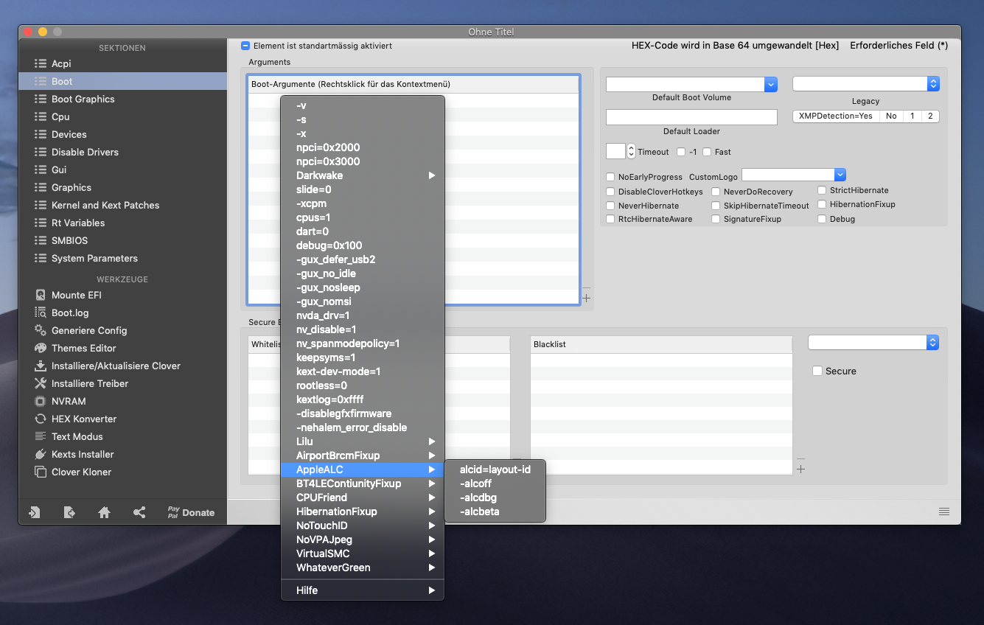984x625 pixels.
Task: Choose WhateverGreen in the context menu
Action: 333,568
